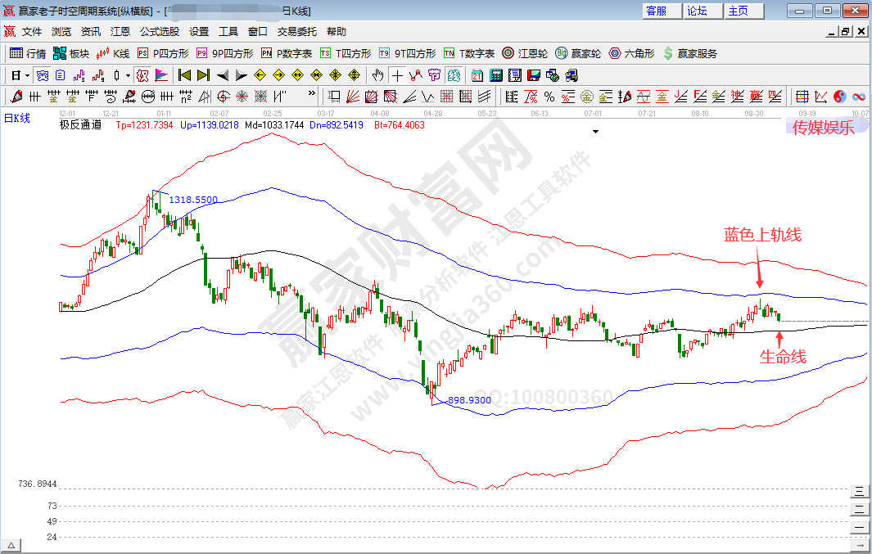Click the calculator icon in toolbar
This screenshot has width=872, height=554.
495,75
